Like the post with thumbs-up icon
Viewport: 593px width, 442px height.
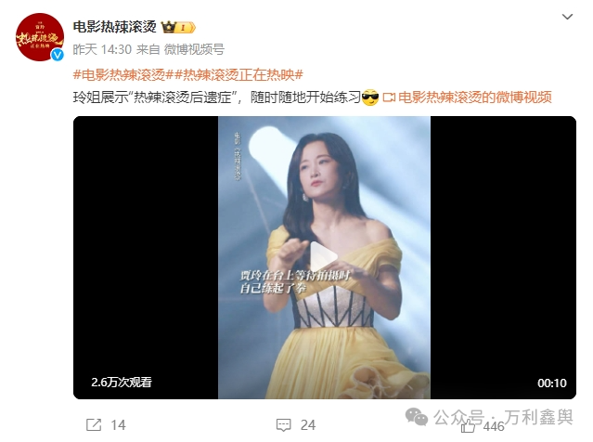pos(468,426)
